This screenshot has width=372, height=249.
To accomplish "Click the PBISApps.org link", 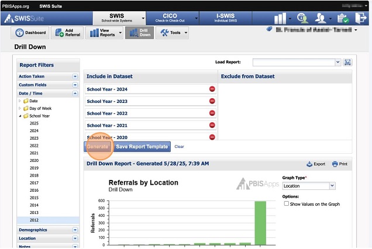I will pos(15,6).
